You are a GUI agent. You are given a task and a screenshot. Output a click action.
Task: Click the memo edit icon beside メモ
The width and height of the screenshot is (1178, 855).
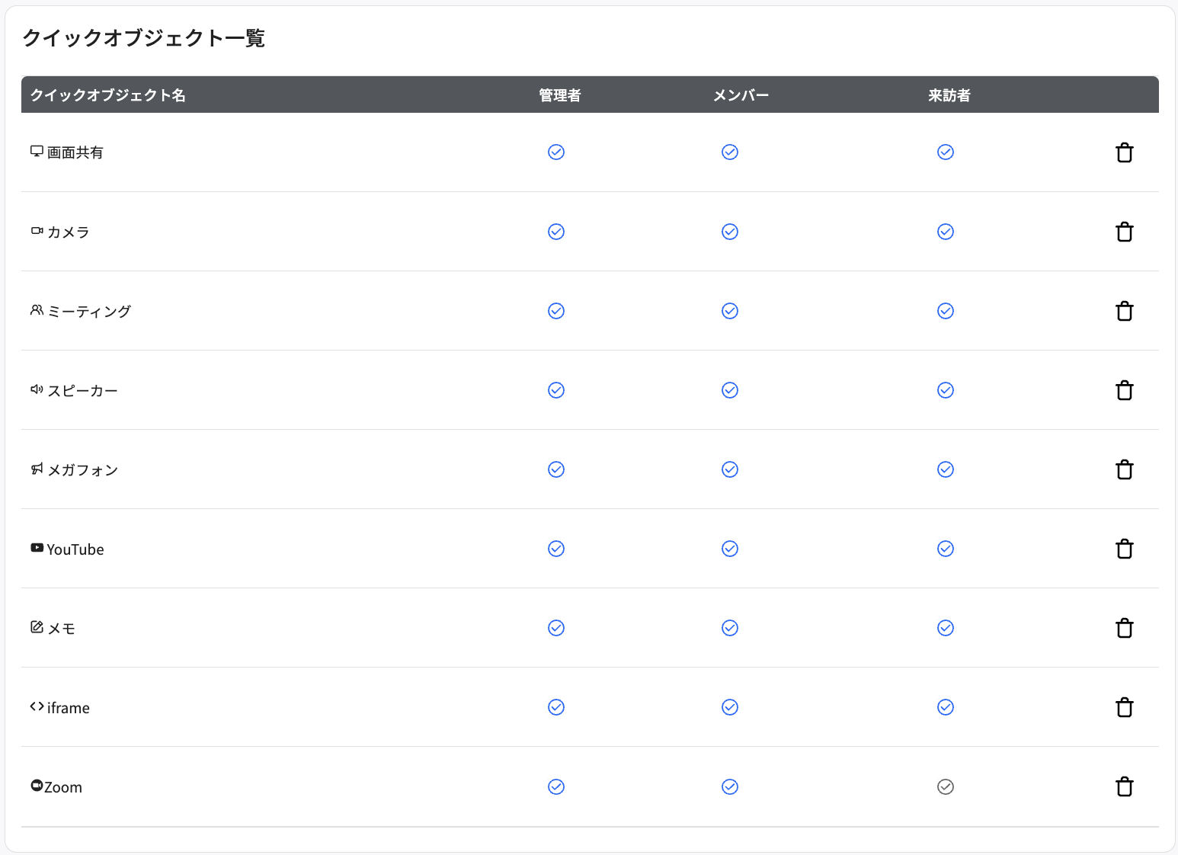36,626
